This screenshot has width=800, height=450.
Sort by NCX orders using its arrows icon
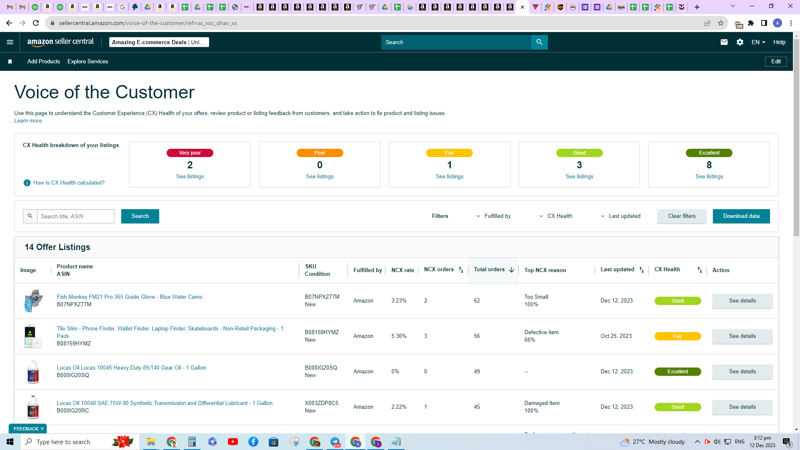click(x=461, y=270)
